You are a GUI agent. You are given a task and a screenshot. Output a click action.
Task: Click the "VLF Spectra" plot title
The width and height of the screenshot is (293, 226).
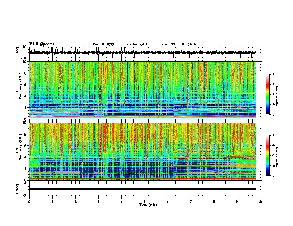click(42, 44)
